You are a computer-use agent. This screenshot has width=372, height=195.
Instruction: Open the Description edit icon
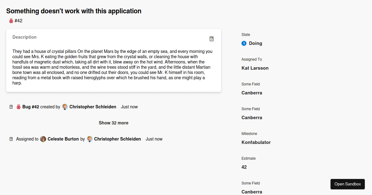pyautogui.click(x=212, y=39)
